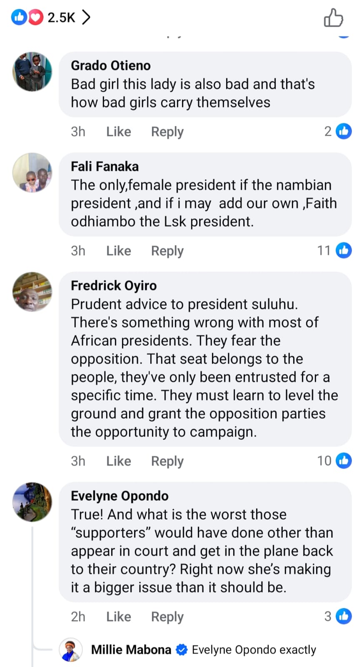Screen dimensions: 364x667
Task: View the 10 likes on Fredrick Oyiro's comment
Action: pyautogui.click(x=334, y=461)
